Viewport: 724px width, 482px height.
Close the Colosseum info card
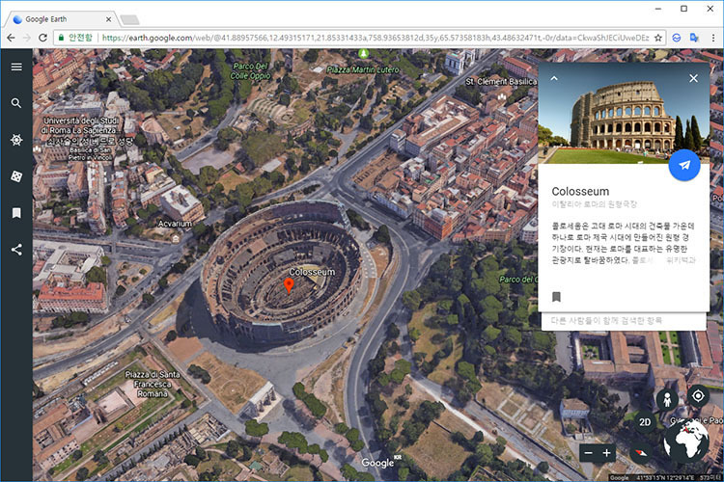693,78
